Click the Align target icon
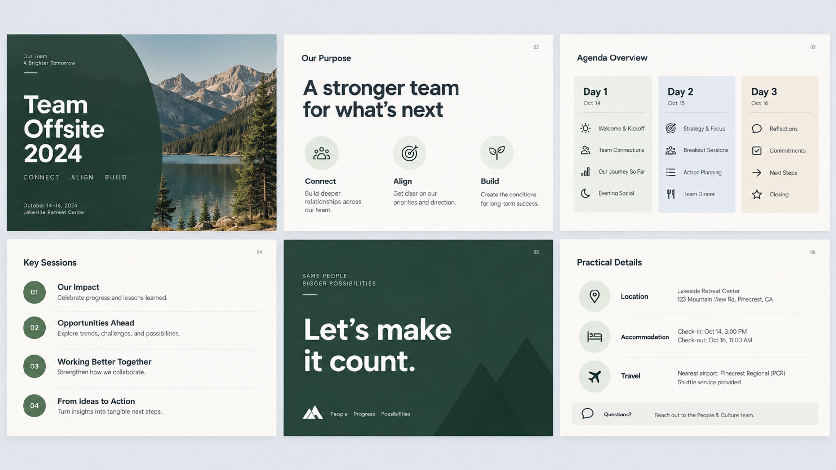The image size is (836, 470). point(410,153)
